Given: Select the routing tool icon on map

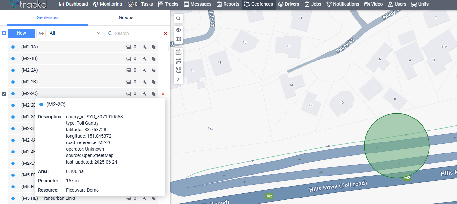Looking at the screenshot, I should pyautogui.click(x=178, y=61).
